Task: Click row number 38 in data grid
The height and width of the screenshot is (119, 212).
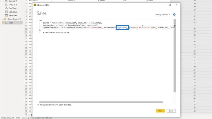Action: click(26, 111)
